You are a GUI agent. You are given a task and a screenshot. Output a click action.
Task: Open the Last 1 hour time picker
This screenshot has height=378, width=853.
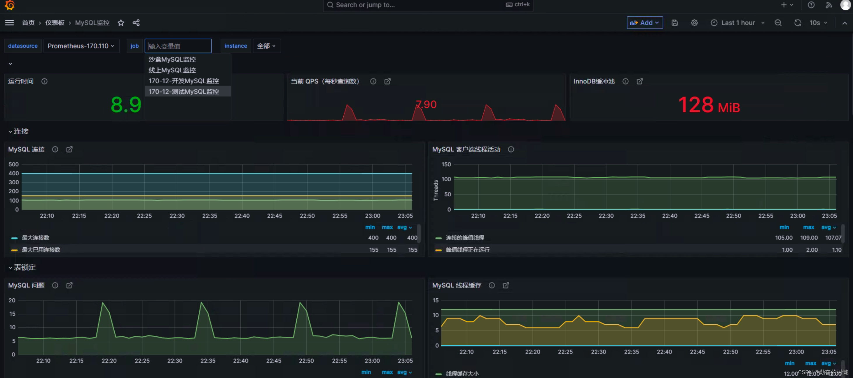coord(738,22)
